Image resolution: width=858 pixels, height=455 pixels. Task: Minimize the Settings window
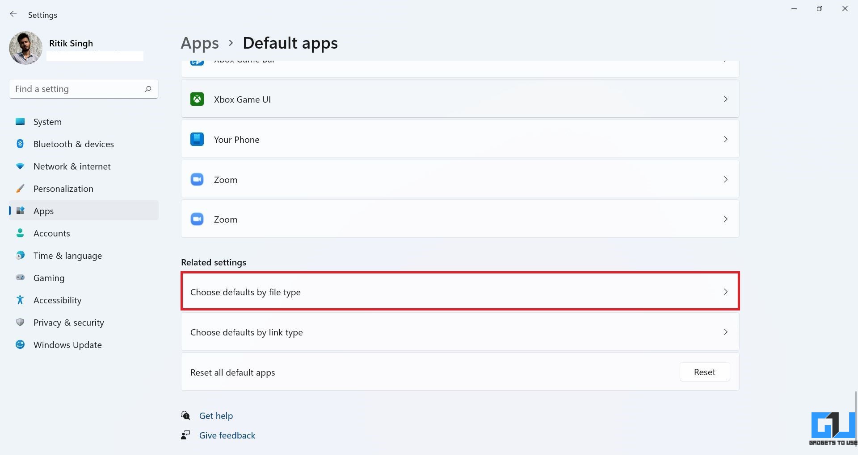[x=794, y=8]
